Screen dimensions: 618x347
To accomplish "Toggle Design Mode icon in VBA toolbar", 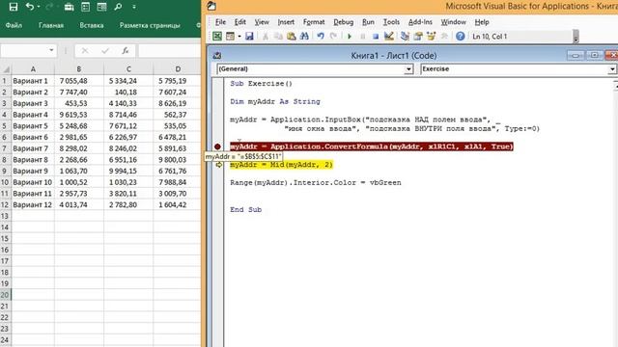I will [x=388, y=37].
